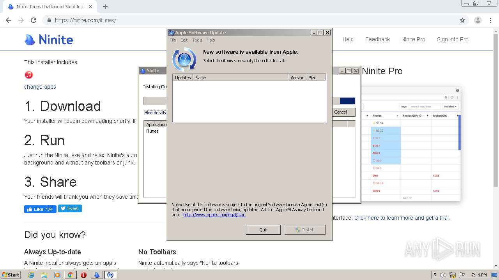499x280 pixels.
Task: Click the Apple Software Update globe icon
Action: [184, 59]
